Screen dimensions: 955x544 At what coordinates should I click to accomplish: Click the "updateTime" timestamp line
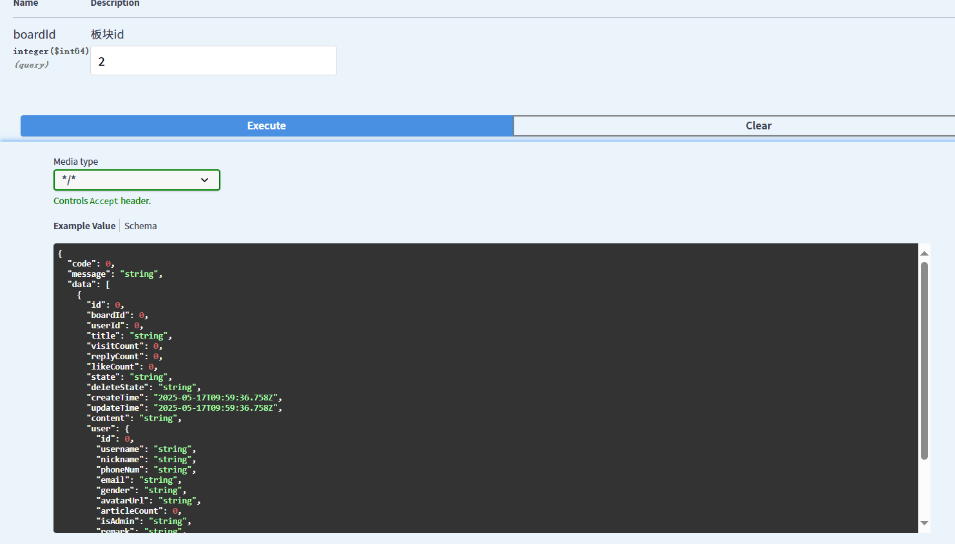coord(184,408)
